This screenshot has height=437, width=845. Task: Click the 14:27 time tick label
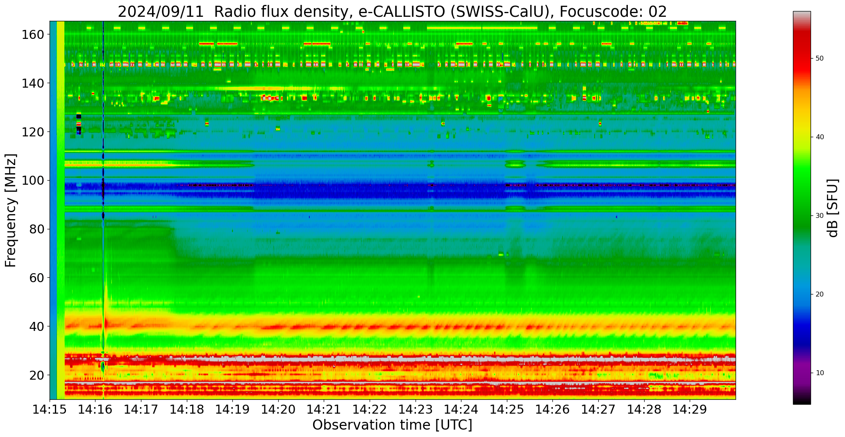coord(598,409)
